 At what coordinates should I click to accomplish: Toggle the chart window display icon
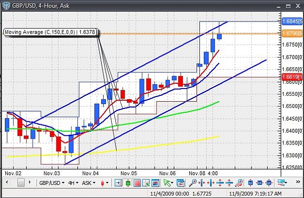pos(155,183)
